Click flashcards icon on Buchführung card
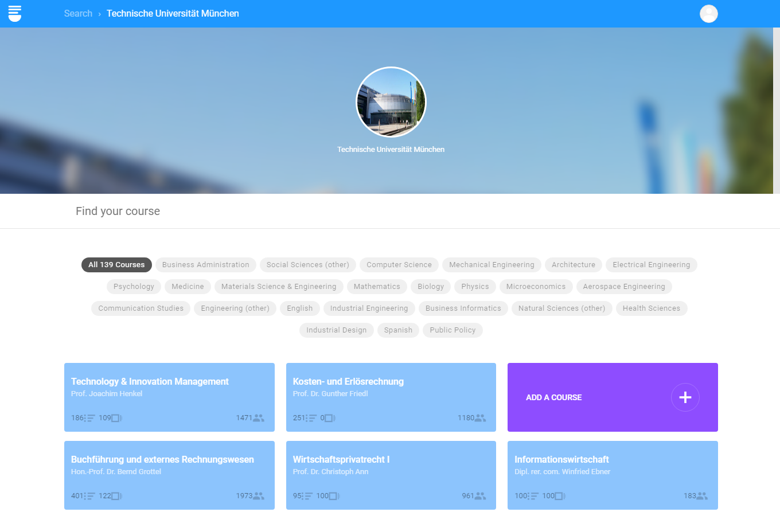The image size is (780, 516). tap(116, 496)
